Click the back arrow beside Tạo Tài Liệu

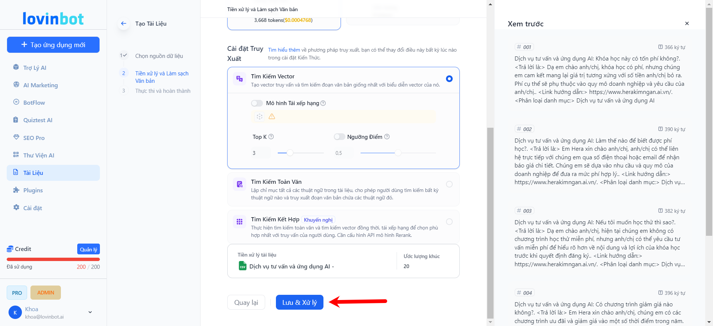pyautogui.click(x=124, y=23)
